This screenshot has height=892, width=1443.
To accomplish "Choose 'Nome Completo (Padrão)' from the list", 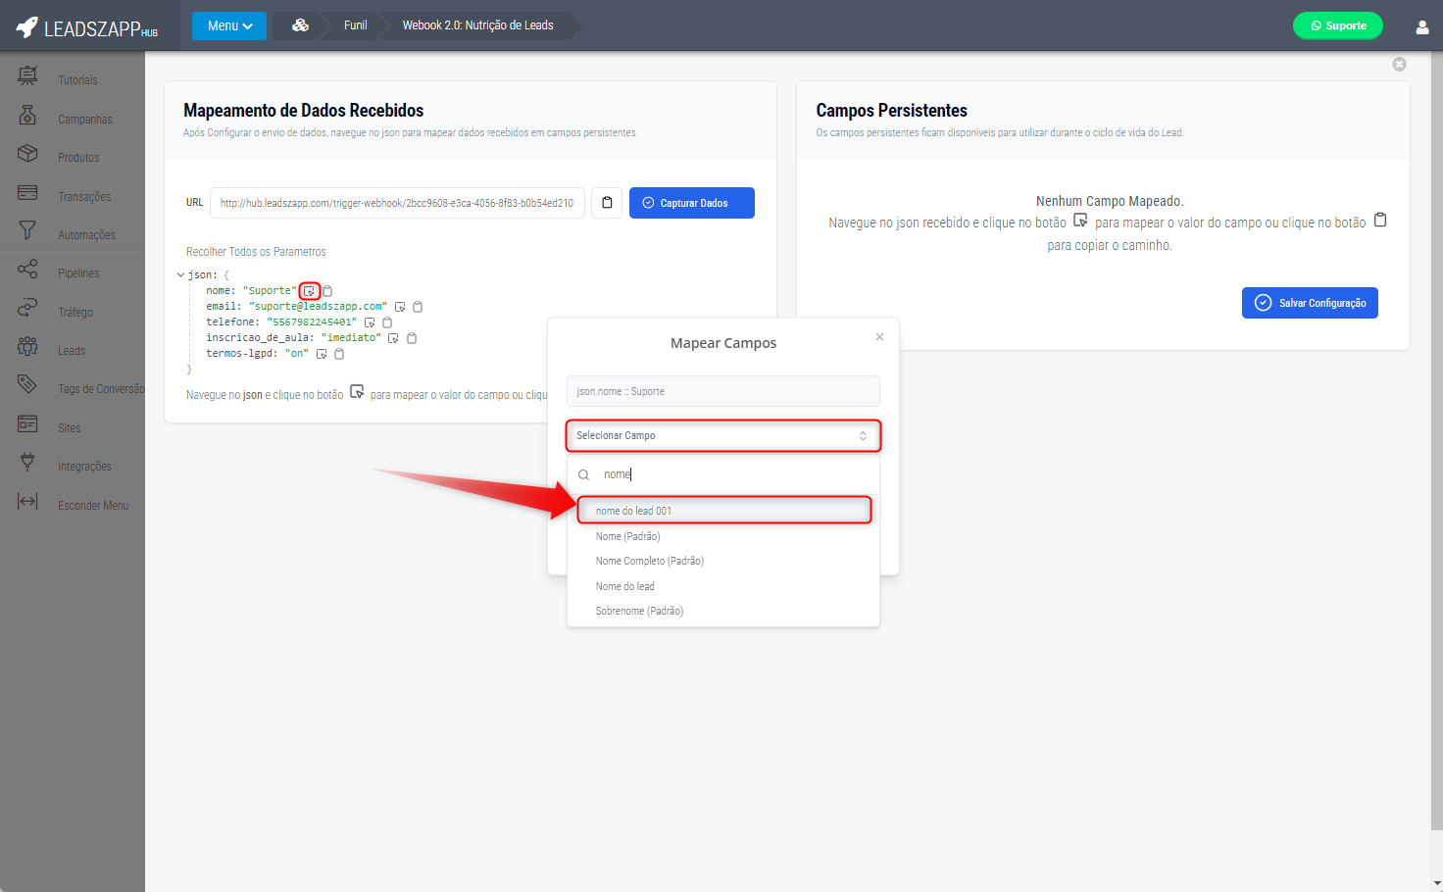I will [649, 561].
